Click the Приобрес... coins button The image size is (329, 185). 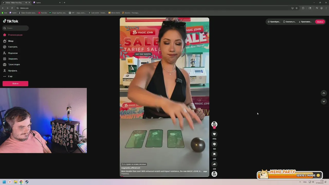pyautogui.click(x=274, y=22)
